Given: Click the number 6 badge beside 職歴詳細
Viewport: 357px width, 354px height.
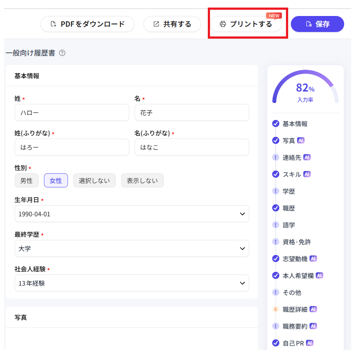Looking at the screenshot, I should [x=275, y=309].
